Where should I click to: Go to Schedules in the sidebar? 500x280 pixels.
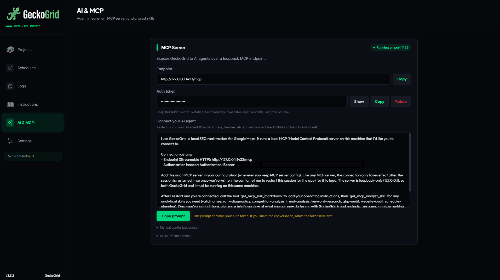[33, 68]
